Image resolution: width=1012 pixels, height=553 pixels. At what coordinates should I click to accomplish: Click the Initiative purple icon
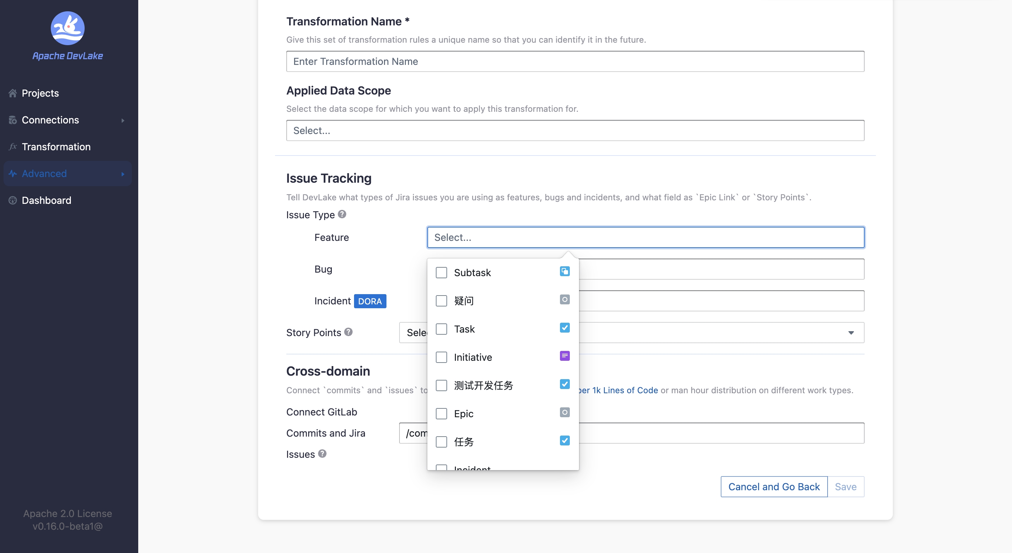click(x=565, y=356)
